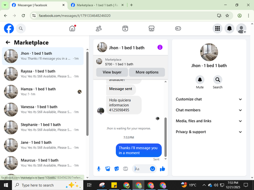Viewport: 254px width, 190px height.
Task: Record a voice clip with microphone icon
Action: click(x=99, y=169)
